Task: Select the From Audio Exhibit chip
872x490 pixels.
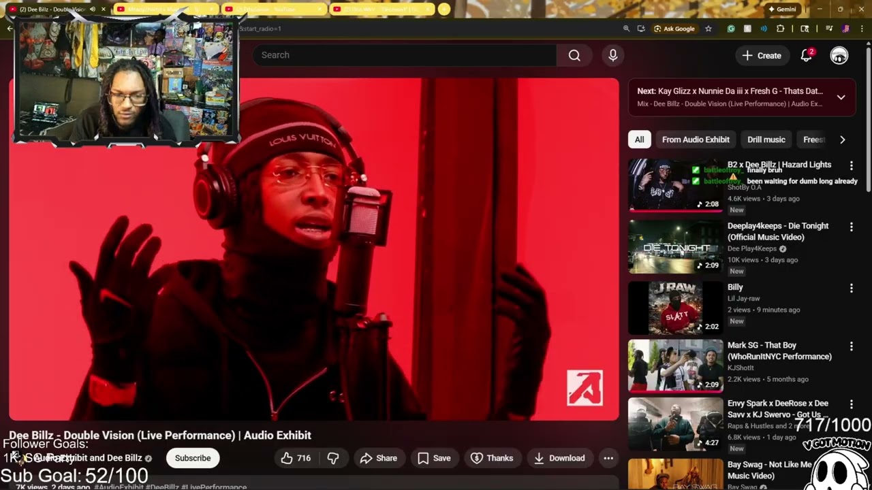Action: point(696,140)
